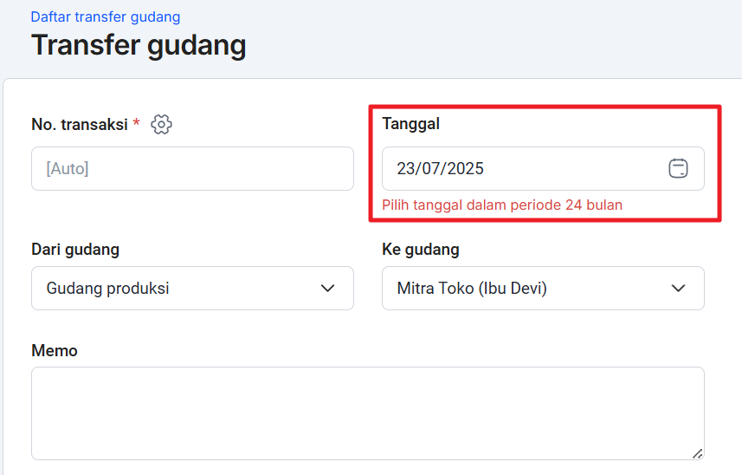This screenshot has height=475, width=742.
Task: Click the 'Pilih tanggal dalam periode' error message
Action: tap(502, 205)
